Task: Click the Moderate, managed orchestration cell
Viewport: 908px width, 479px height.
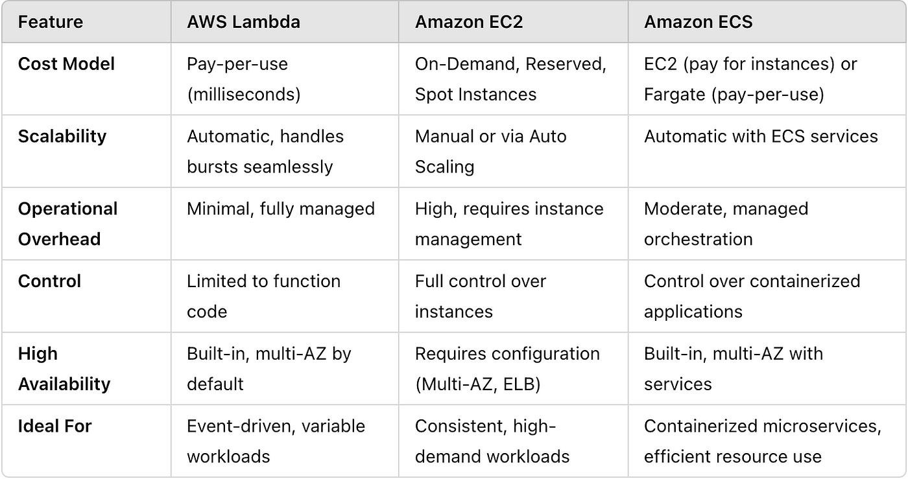Action: point(726,224)
